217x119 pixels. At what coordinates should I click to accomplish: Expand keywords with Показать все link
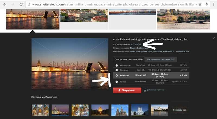(x=183, y=52)
